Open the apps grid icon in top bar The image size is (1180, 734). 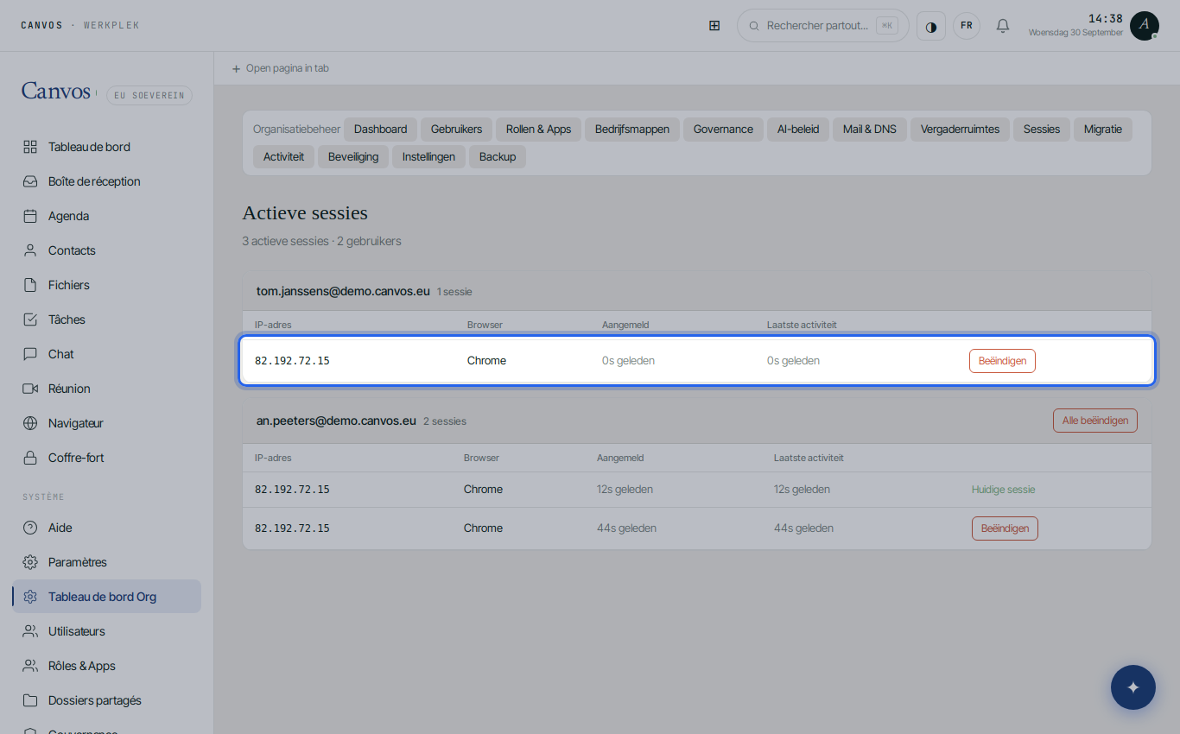click(x=714, y=26)
